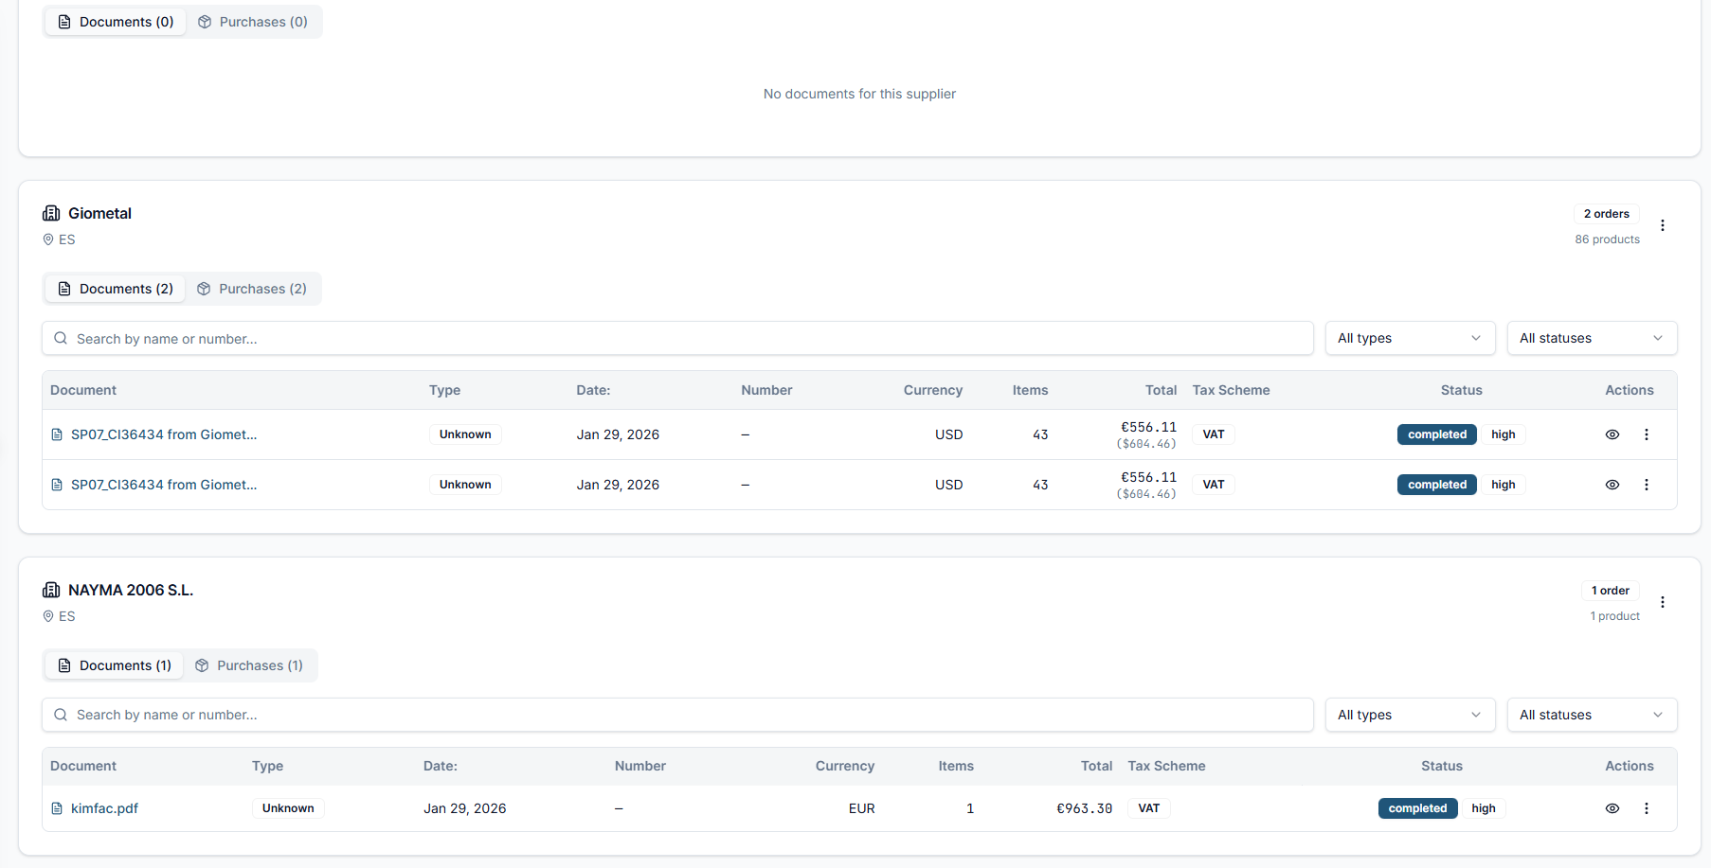Open the actions menu for the first SP07 document
This screenshot has width=1711, height=868.
1647,434
